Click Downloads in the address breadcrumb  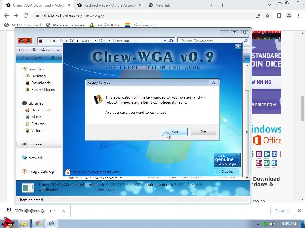122,40
